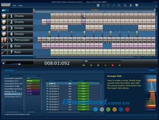159x120 pixels.
Task: Select the orange color dot
Action: (114, 110)
